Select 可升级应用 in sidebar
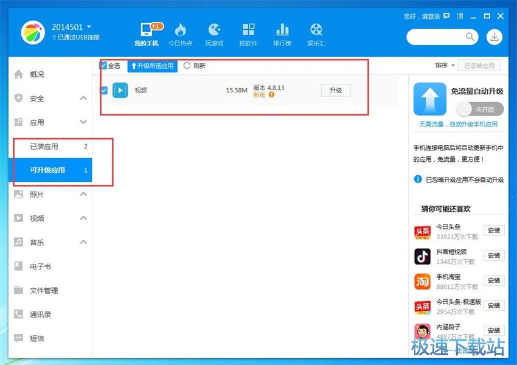Screen dimensions: 517x365 coord(50,170)
